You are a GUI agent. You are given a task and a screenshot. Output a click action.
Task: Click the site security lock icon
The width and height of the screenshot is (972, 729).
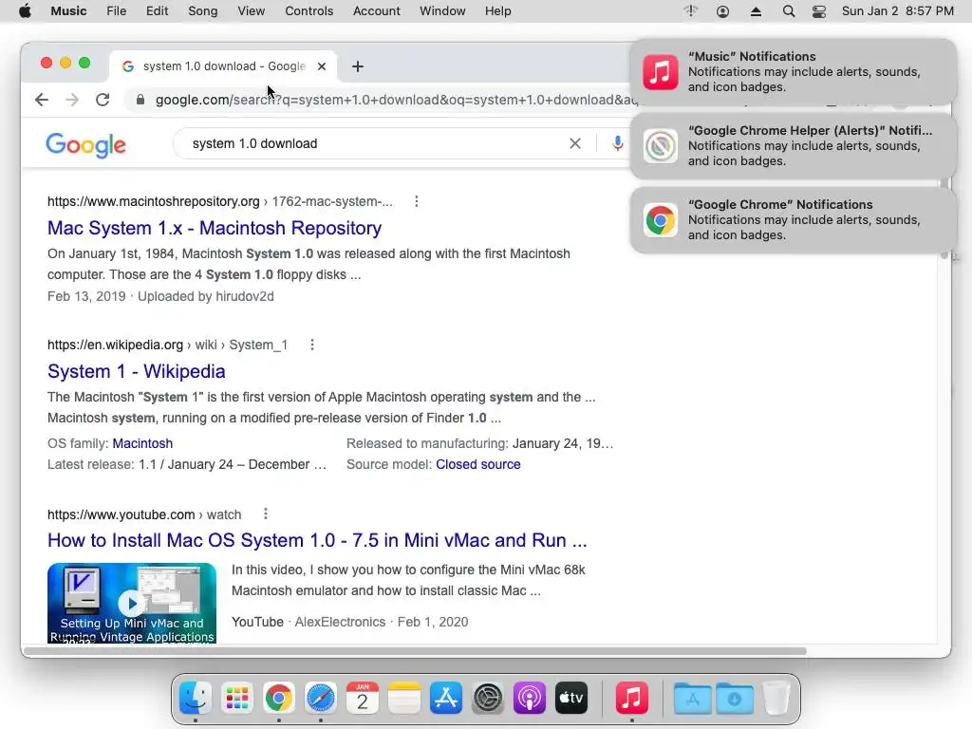(x=140, y=100)
